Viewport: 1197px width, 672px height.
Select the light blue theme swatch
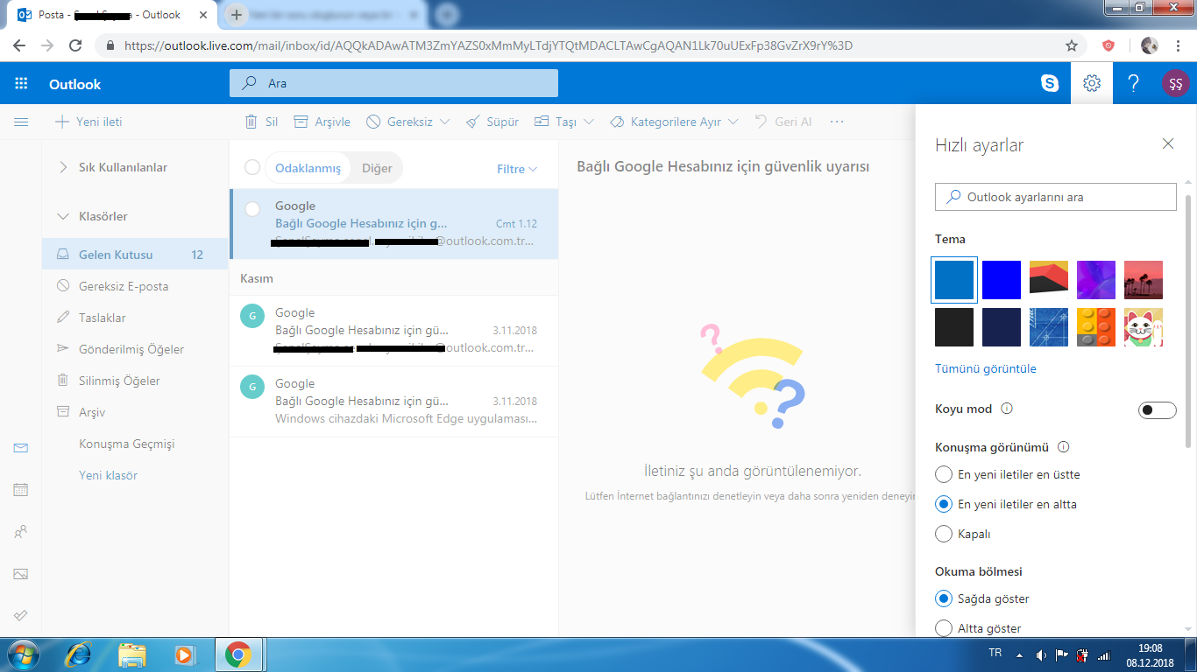coord(954,280)
